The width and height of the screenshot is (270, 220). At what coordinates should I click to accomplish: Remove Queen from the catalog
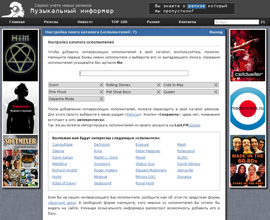pyautogui.click(x=216, y=92)
